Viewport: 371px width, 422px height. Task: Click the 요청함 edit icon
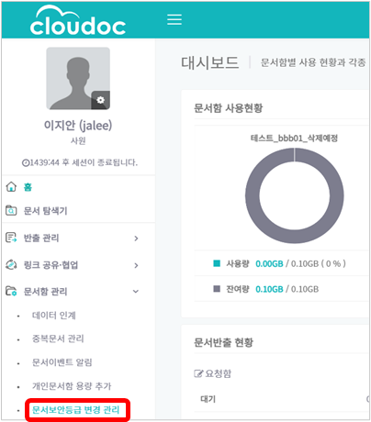pyautogui.click(x=198, y=373)
